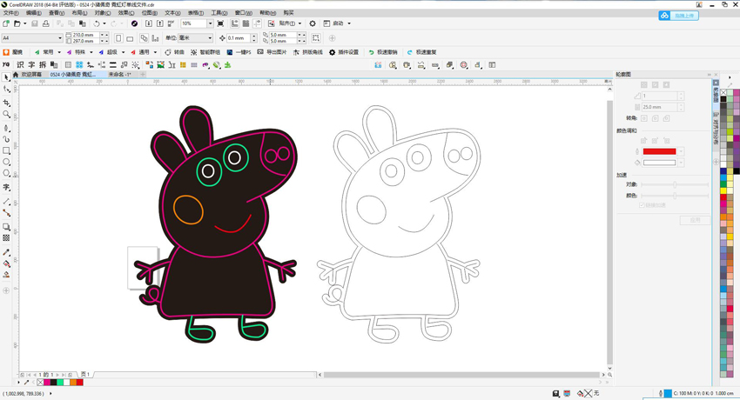Select the Ellipse tool
The image size is (740, 400).
pyautogui.click(x=6, y=162)
